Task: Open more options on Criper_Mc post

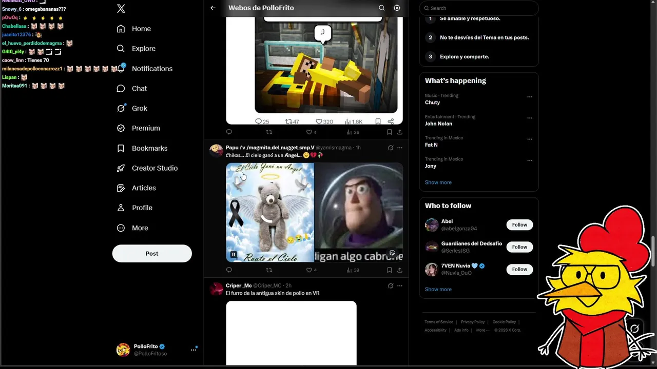Action: (x=400, y=285)
